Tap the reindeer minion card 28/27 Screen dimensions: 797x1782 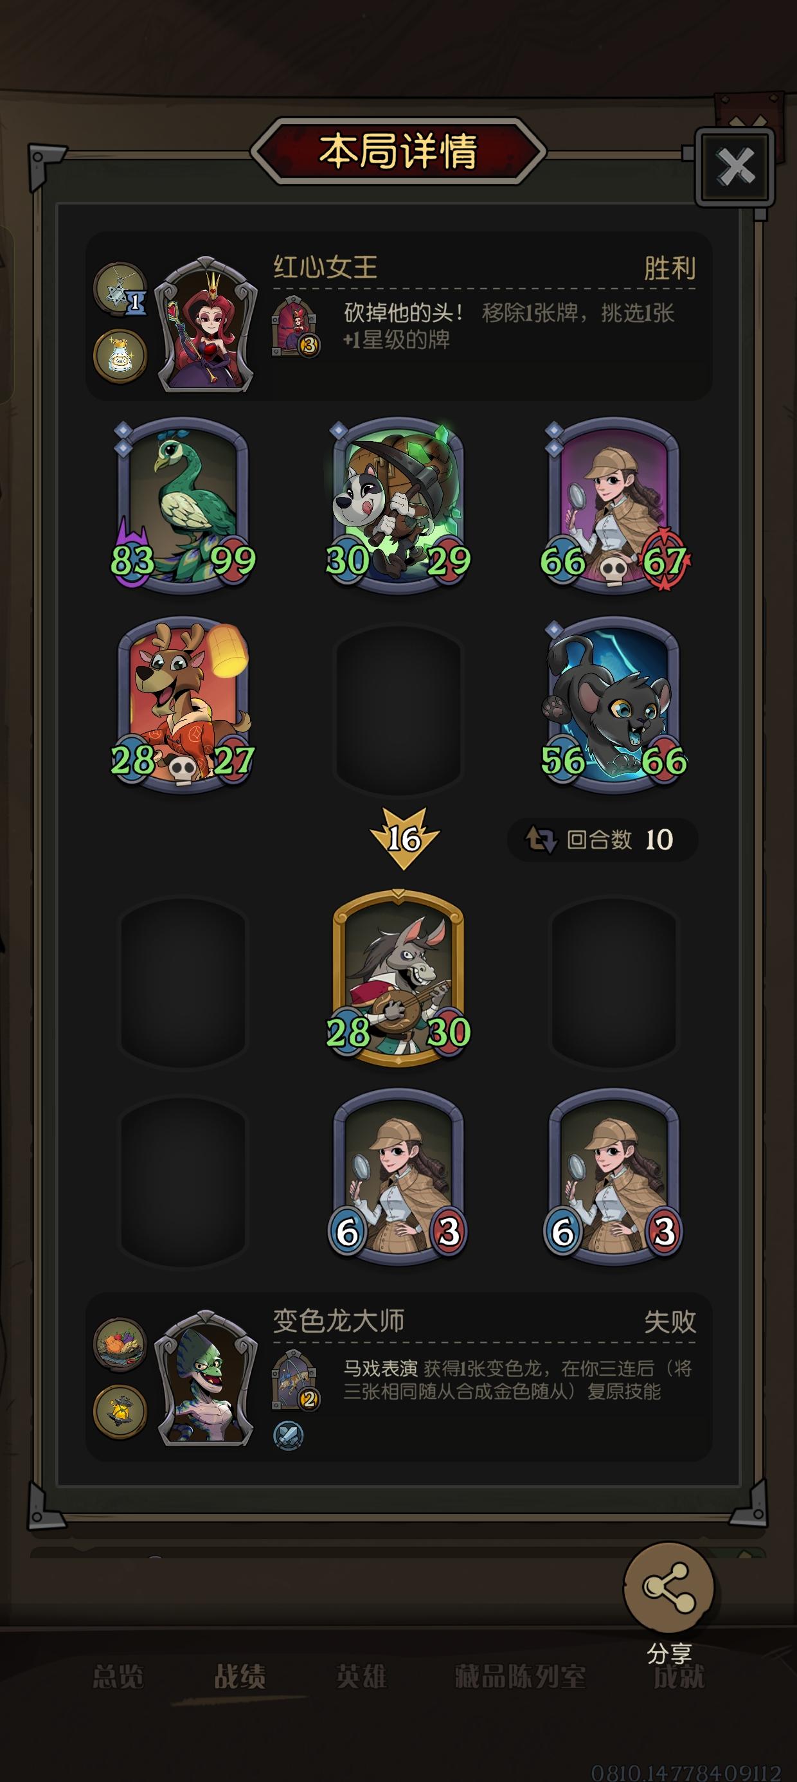pyautogui.click(x=183, y=705)
